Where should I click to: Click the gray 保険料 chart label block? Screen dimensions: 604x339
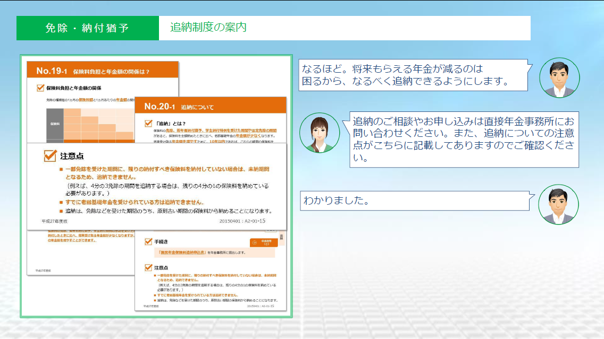coord(55,124)
